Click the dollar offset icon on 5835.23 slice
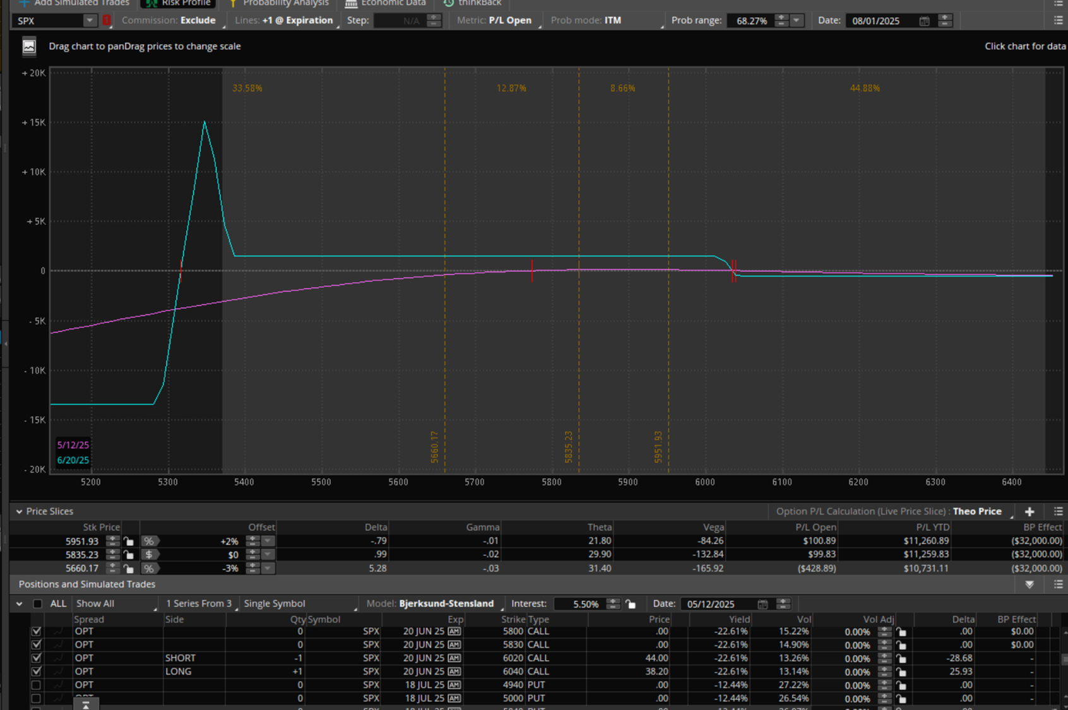The image size is (1068, 710). pos(149,555)
